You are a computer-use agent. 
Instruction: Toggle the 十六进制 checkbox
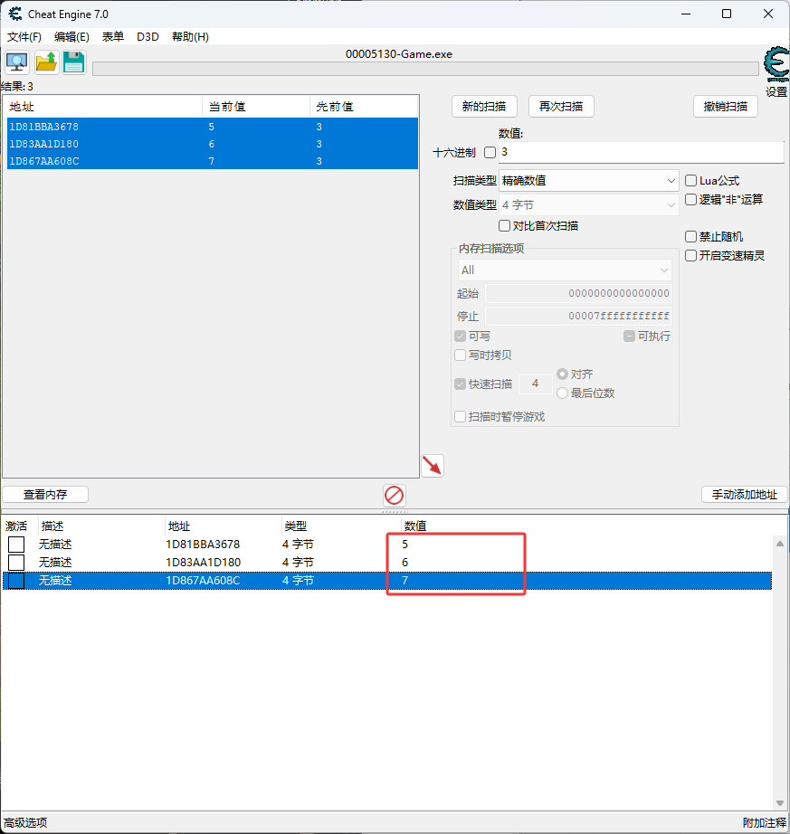click(x=490, y=153)
